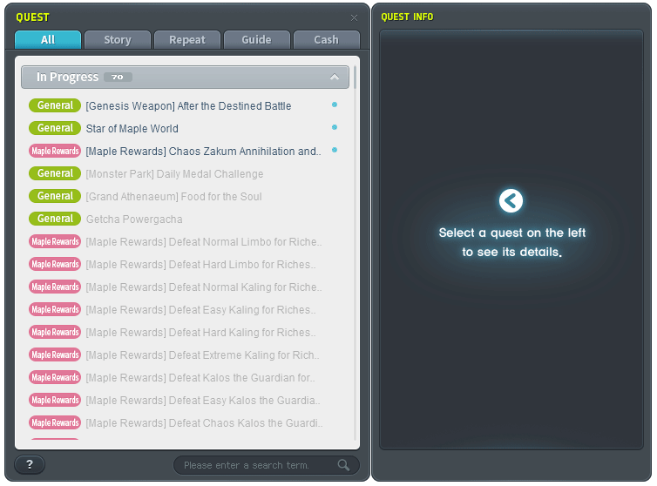Click the Maple Rewards badge on Chaos Zakum quest
The height and width of the screenshot is (486, 657).
55,151
